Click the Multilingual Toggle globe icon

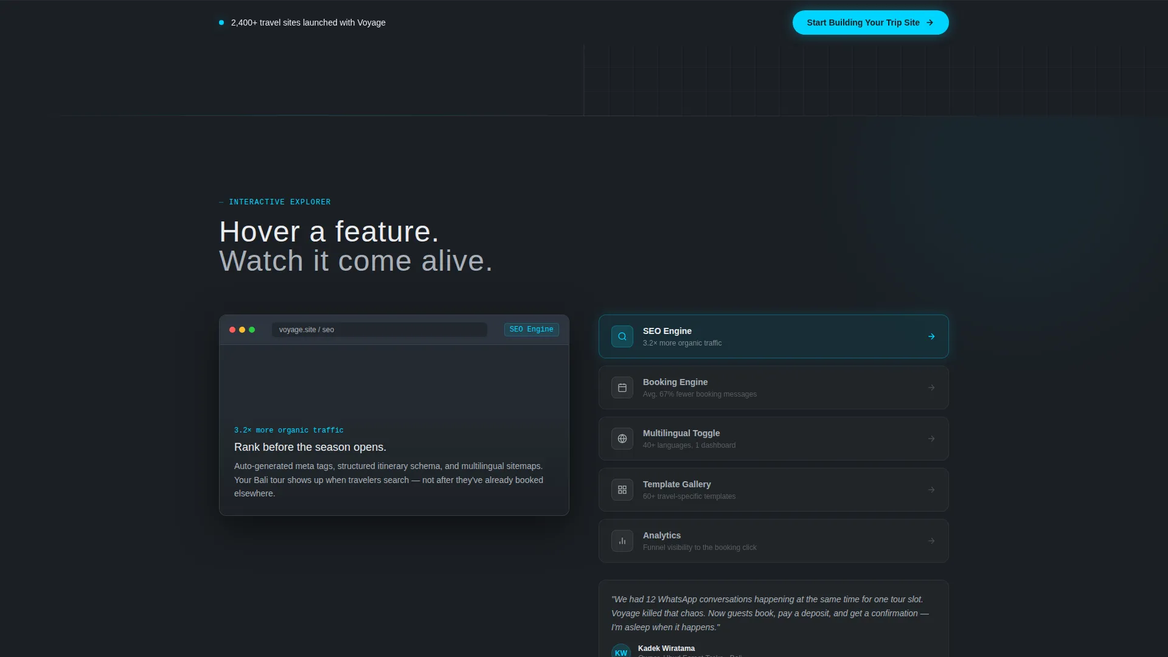point(622,439)
